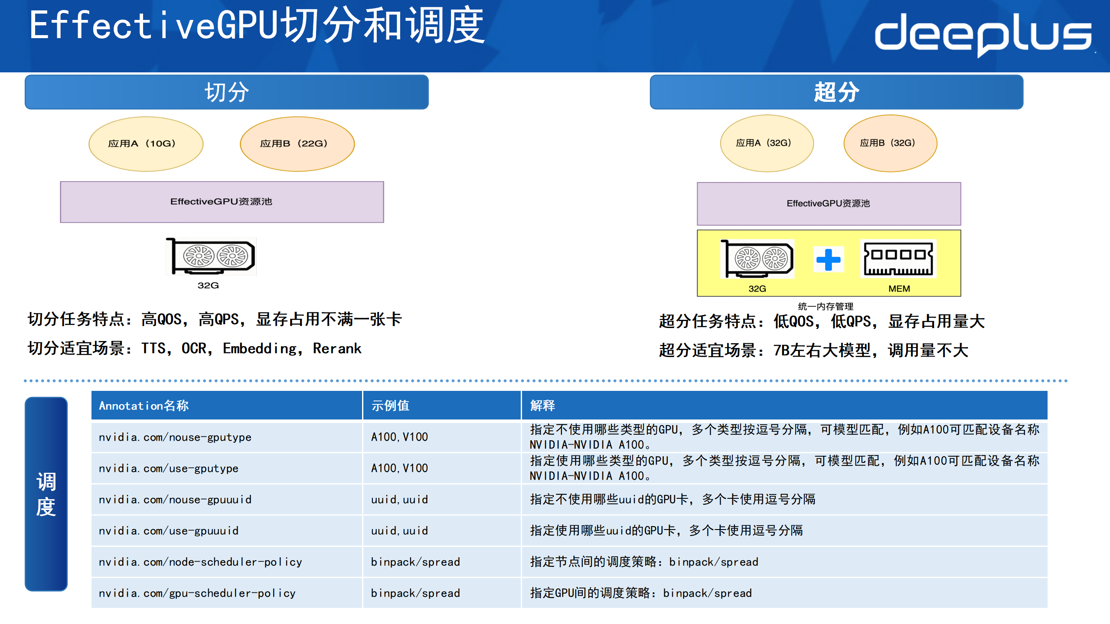Select the 应用A (32G) ellipse
This screenshot has height=624, width=1110.
[767, 143]
